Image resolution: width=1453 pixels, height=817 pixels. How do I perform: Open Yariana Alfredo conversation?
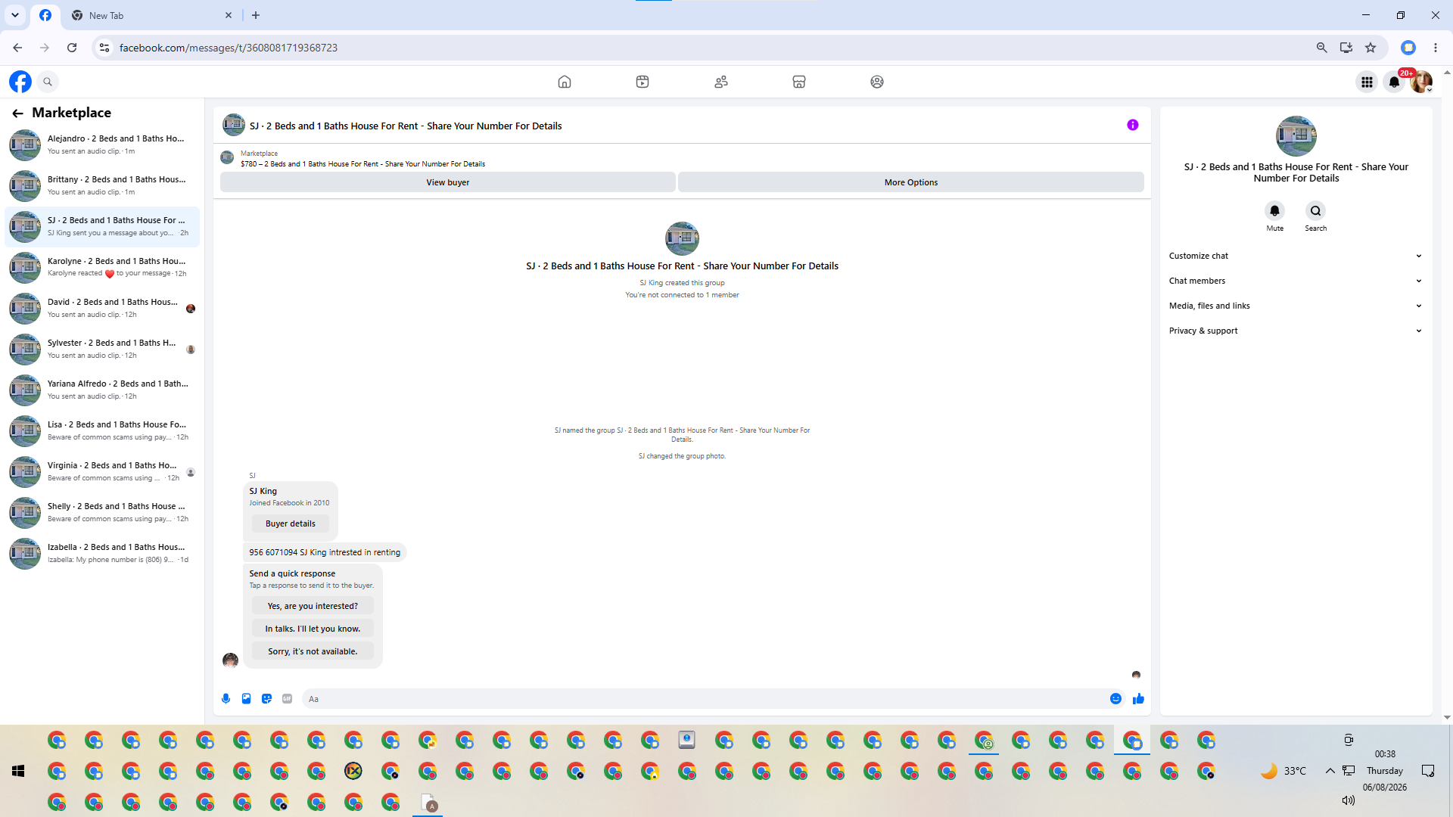pyautogui.click(x=103, y=390)
